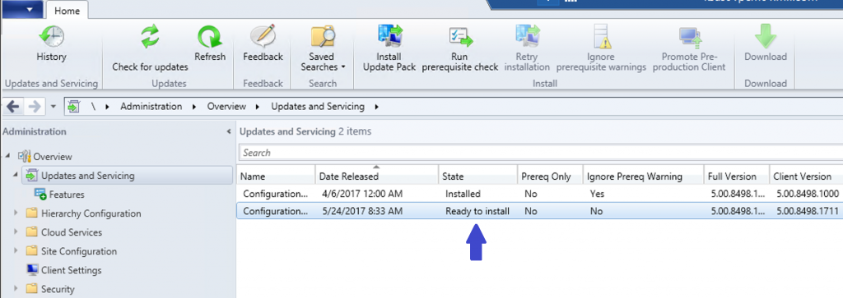843x298 pixels.
Task: Sort by Prereq Only column header
Action: [x=550, y=176]
